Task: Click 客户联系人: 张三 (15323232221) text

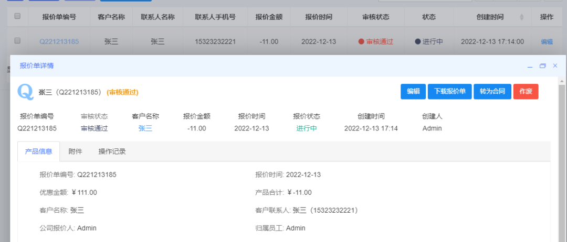Action: (x=307, y=210)
